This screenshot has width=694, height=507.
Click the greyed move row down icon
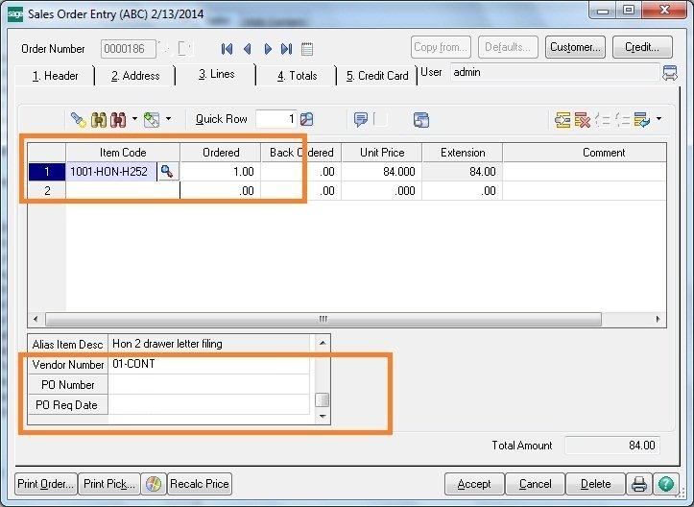point(622,120)
